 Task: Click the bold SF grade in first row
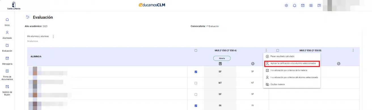click(x=220, y=72)
